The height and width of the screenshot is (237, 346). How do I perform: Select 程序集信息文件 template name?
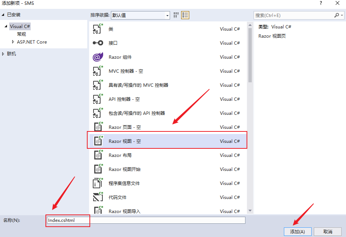click(124, 183)
